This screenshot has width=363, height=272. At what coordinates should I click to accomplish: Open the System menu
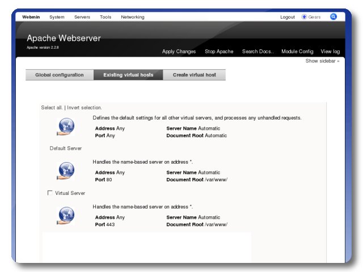[57, 17]
